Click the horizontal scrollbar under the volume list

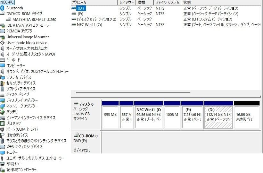[133, 92]
